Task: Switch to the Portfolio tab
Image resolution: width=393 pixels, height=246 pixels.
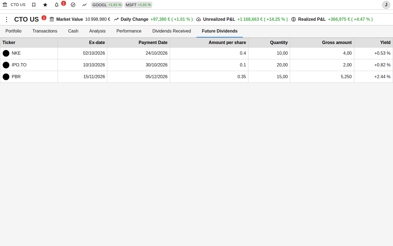Action: [13, 31]
